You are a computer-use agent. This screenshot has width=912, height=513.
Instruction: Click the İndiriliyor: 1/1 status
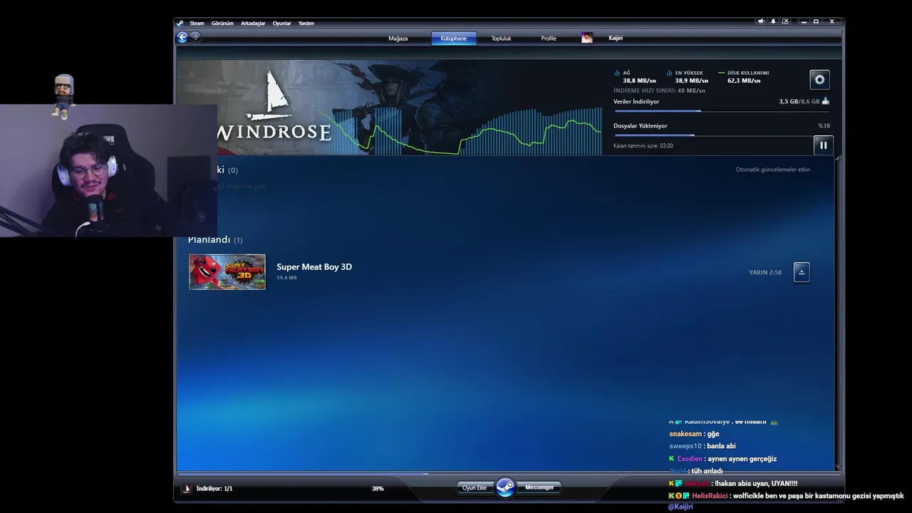point(214,489)
